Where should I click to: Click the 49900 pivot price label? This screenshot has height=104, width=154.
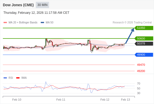(x=144, y=55)
